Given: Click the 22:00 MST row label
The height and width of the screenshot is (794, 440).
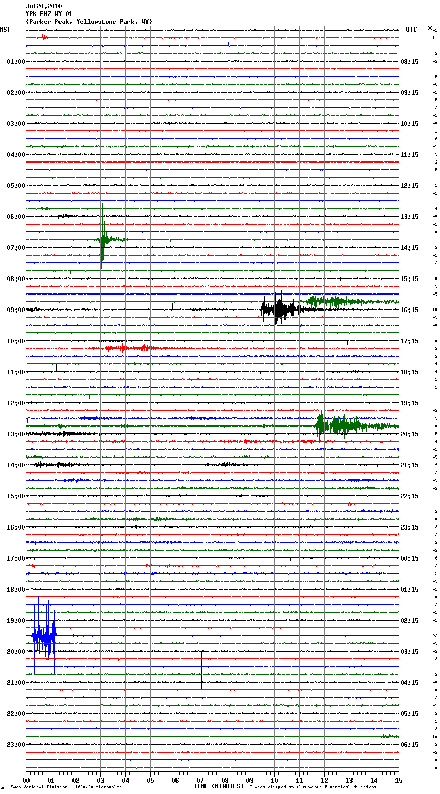Looking at the screenshot, I should pyautogui.click(x=16, y=714).
